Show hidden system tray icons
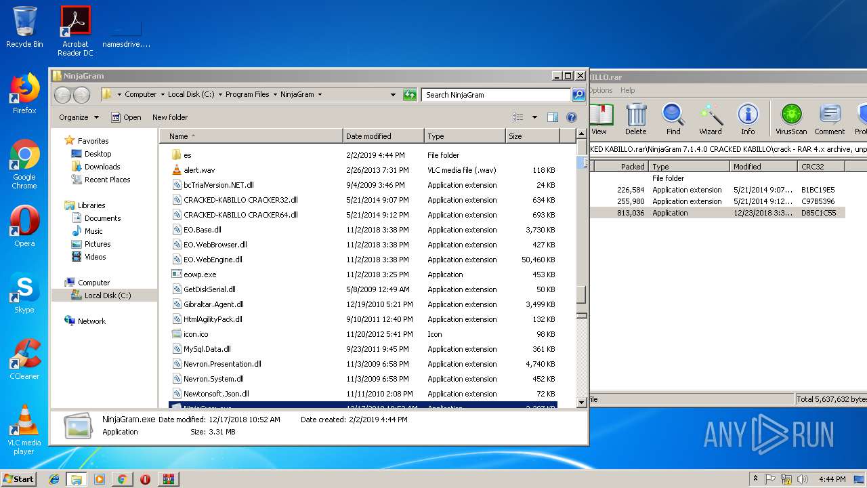 tap(756, 479)
